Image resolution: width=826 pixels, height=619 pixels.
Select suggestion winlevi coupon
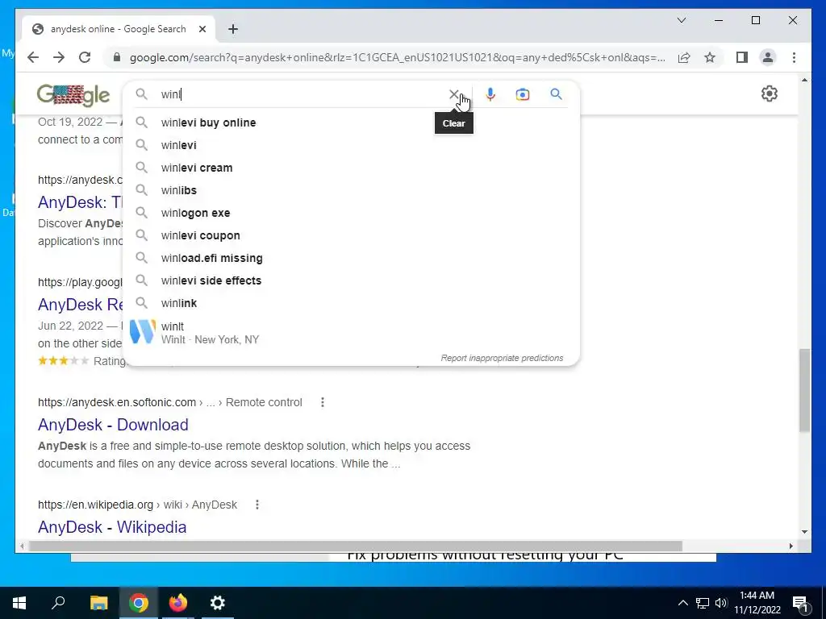coord(352,236)
